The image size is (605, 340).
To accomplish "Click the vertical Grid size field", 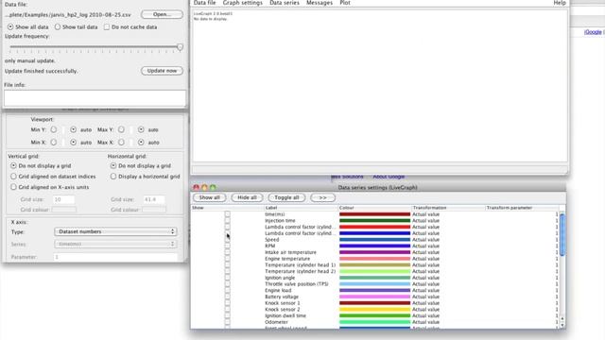I will (x=63, y=199).
